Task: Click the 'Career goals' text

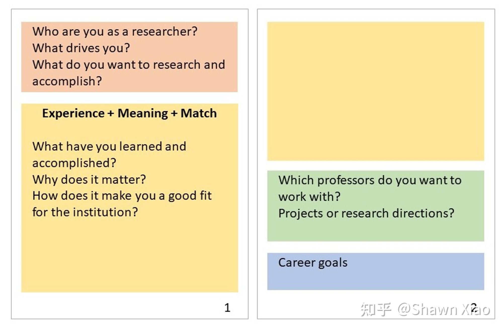Action: pyautogui.click(x=313, y=263)
